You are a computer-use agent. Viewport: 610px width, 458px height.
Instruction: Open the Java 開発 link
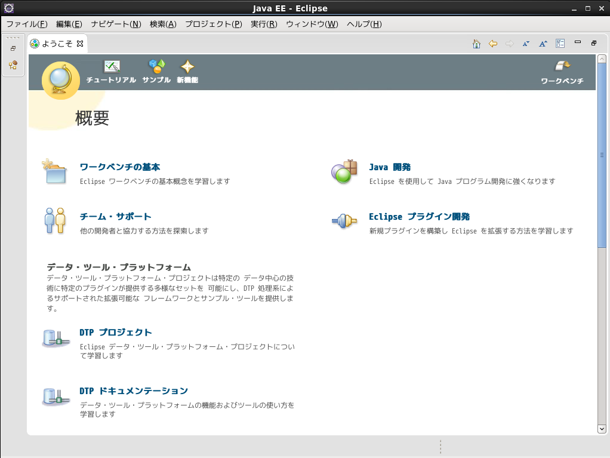point(390,167)
